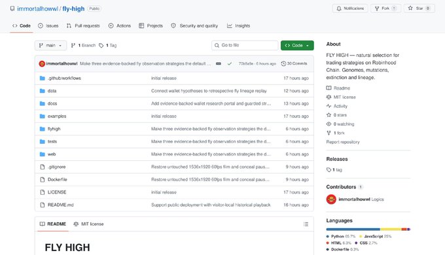Image resolution: width=445 pixels, height=255 pixels.
Task: Click the contributor immortalhowwl avatar
Action: (331, 199)
